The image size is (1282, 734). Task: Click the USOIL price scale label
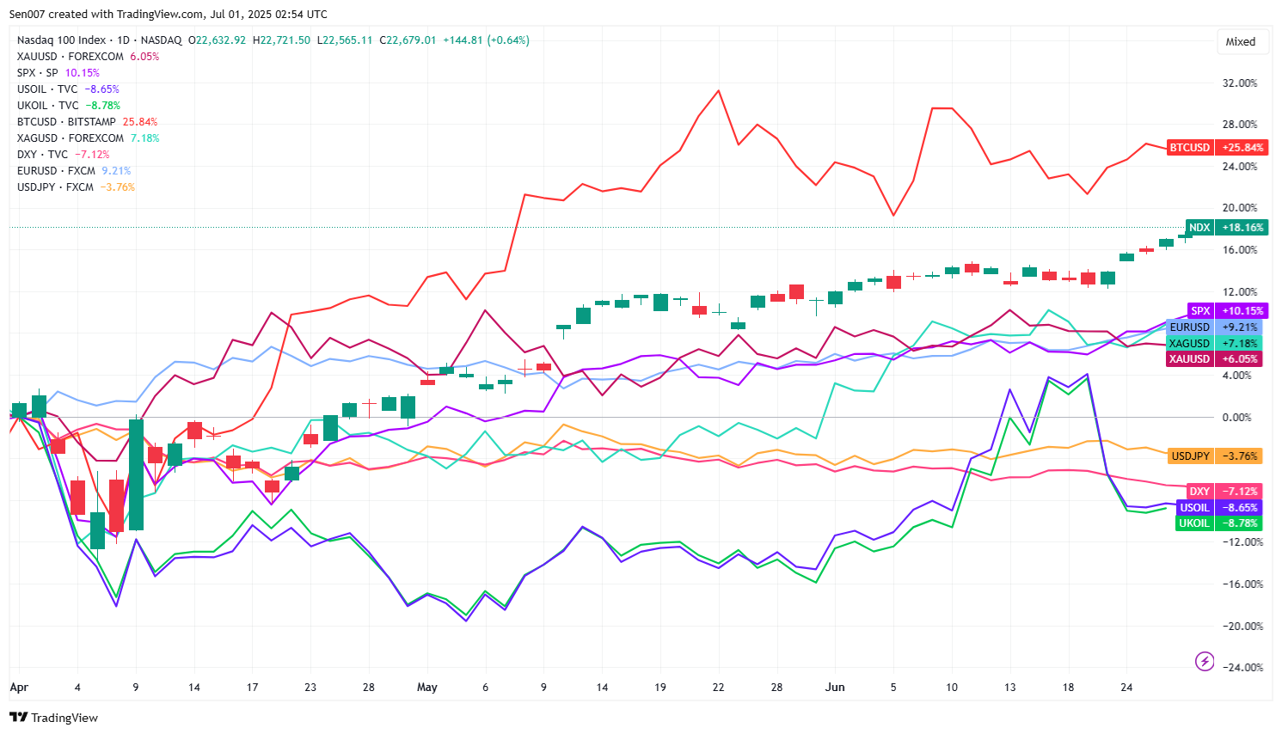[1194, 508]
